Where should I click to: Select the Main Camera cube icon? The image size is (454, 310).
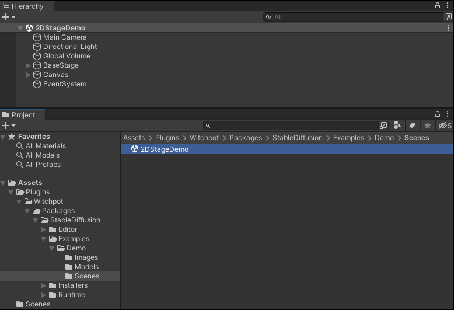pyautogui.click(x=37, y=37)
